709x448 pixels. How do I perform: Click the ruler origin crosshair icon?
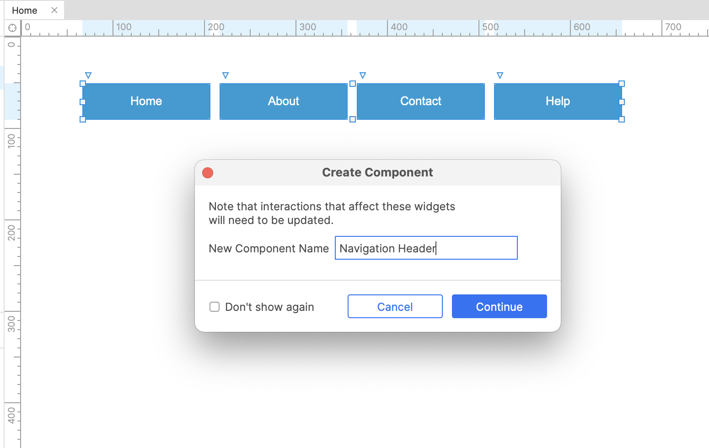pyautogui.click(x=12, y=28)
